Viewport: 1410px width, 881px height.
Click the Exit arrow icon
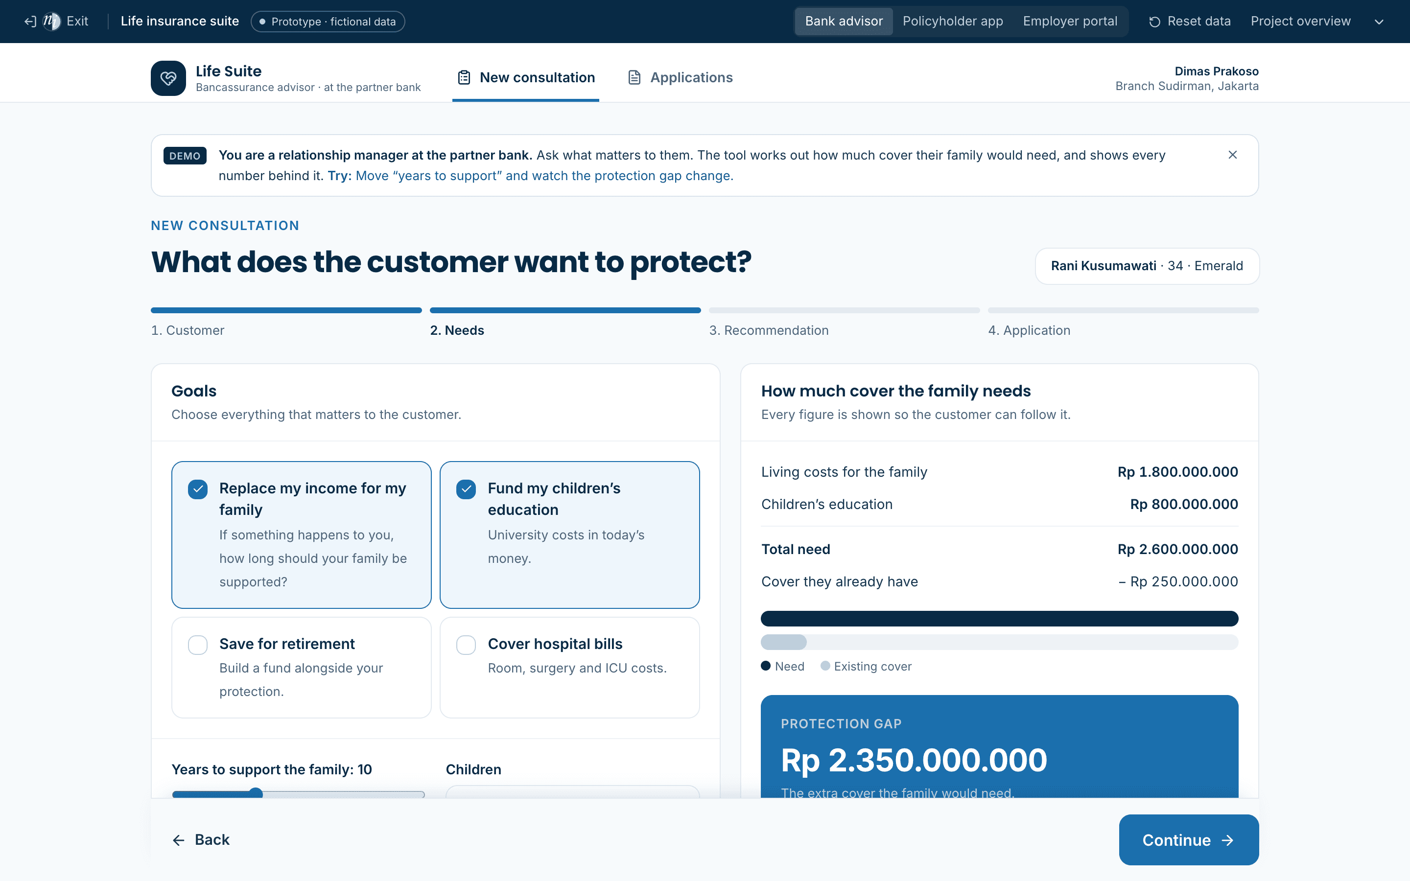[x=30, y=22]
